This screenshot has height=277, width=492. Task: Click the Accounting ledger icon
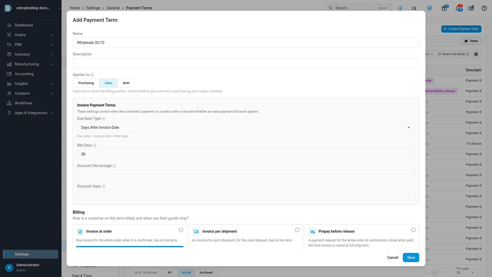(x=9, y=74)
